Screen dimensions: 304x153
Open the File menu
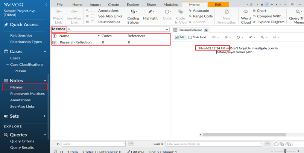(59, 4)
